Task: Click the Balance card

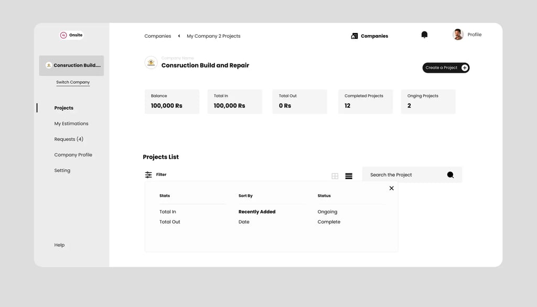Action: 172,101
